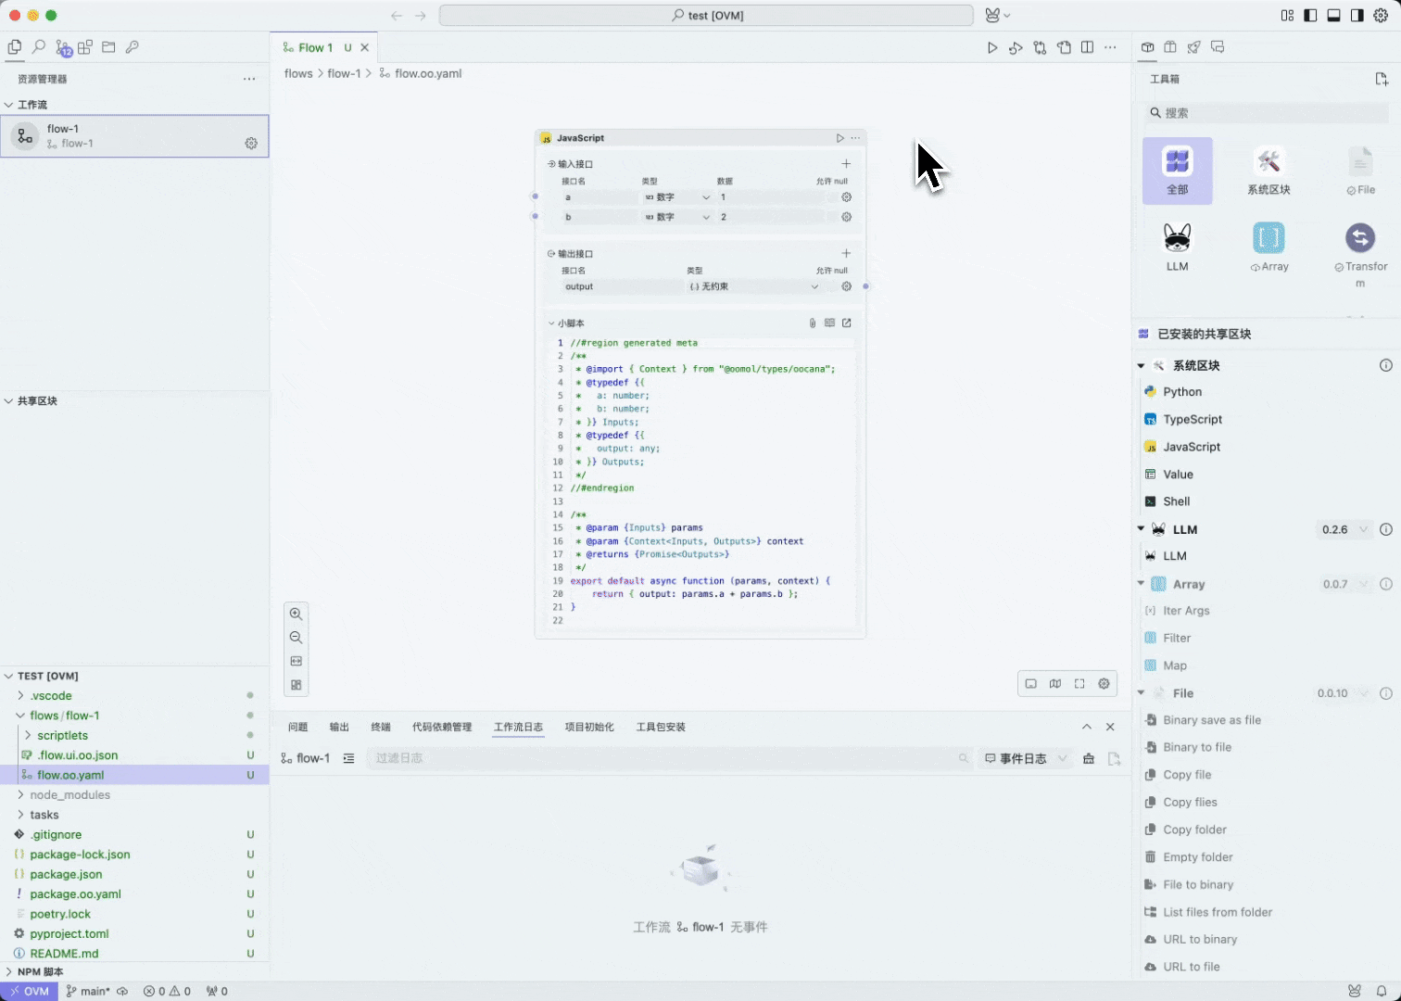The width and height of the screenshot is (1401, 1001).
Task: Click the zoom in canvas icon
Action: pyautogui.click(x=296, y=615)
